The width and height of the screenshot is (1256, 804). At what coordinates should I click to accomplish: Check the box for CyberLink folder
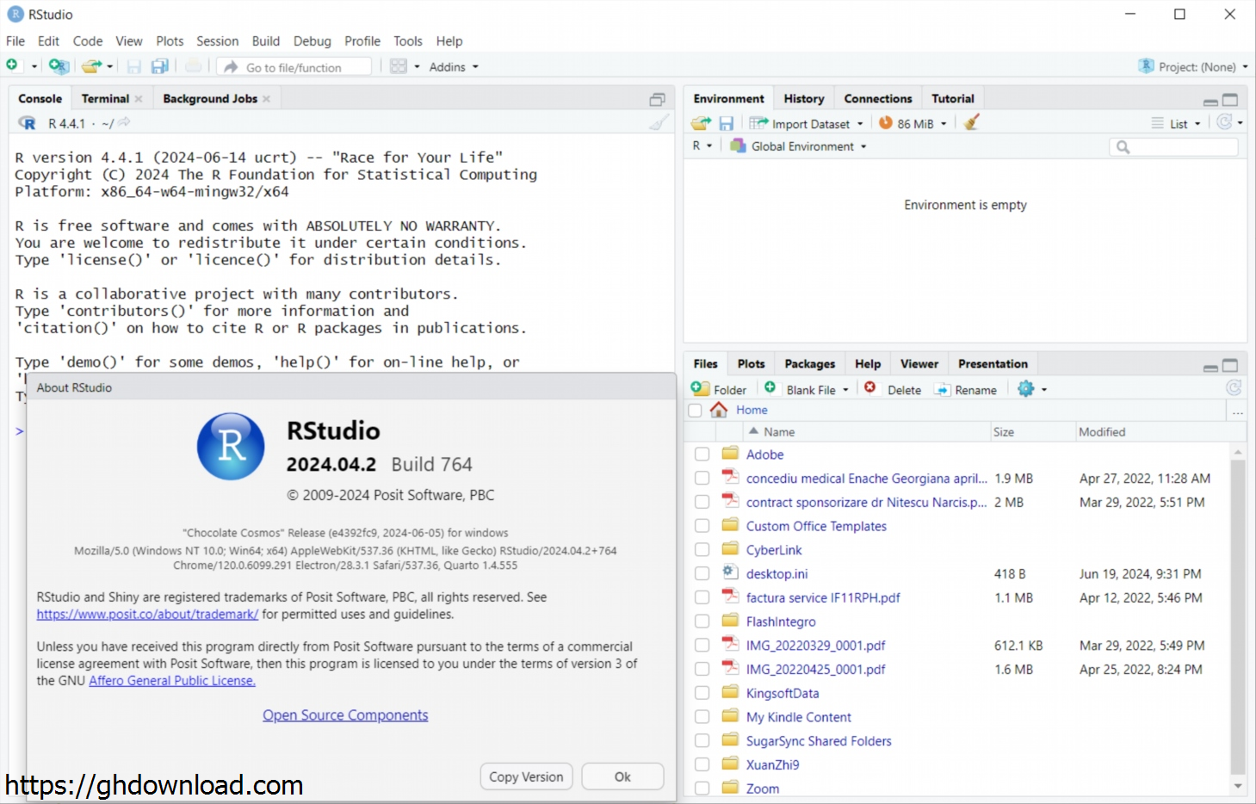click(702, 549)
